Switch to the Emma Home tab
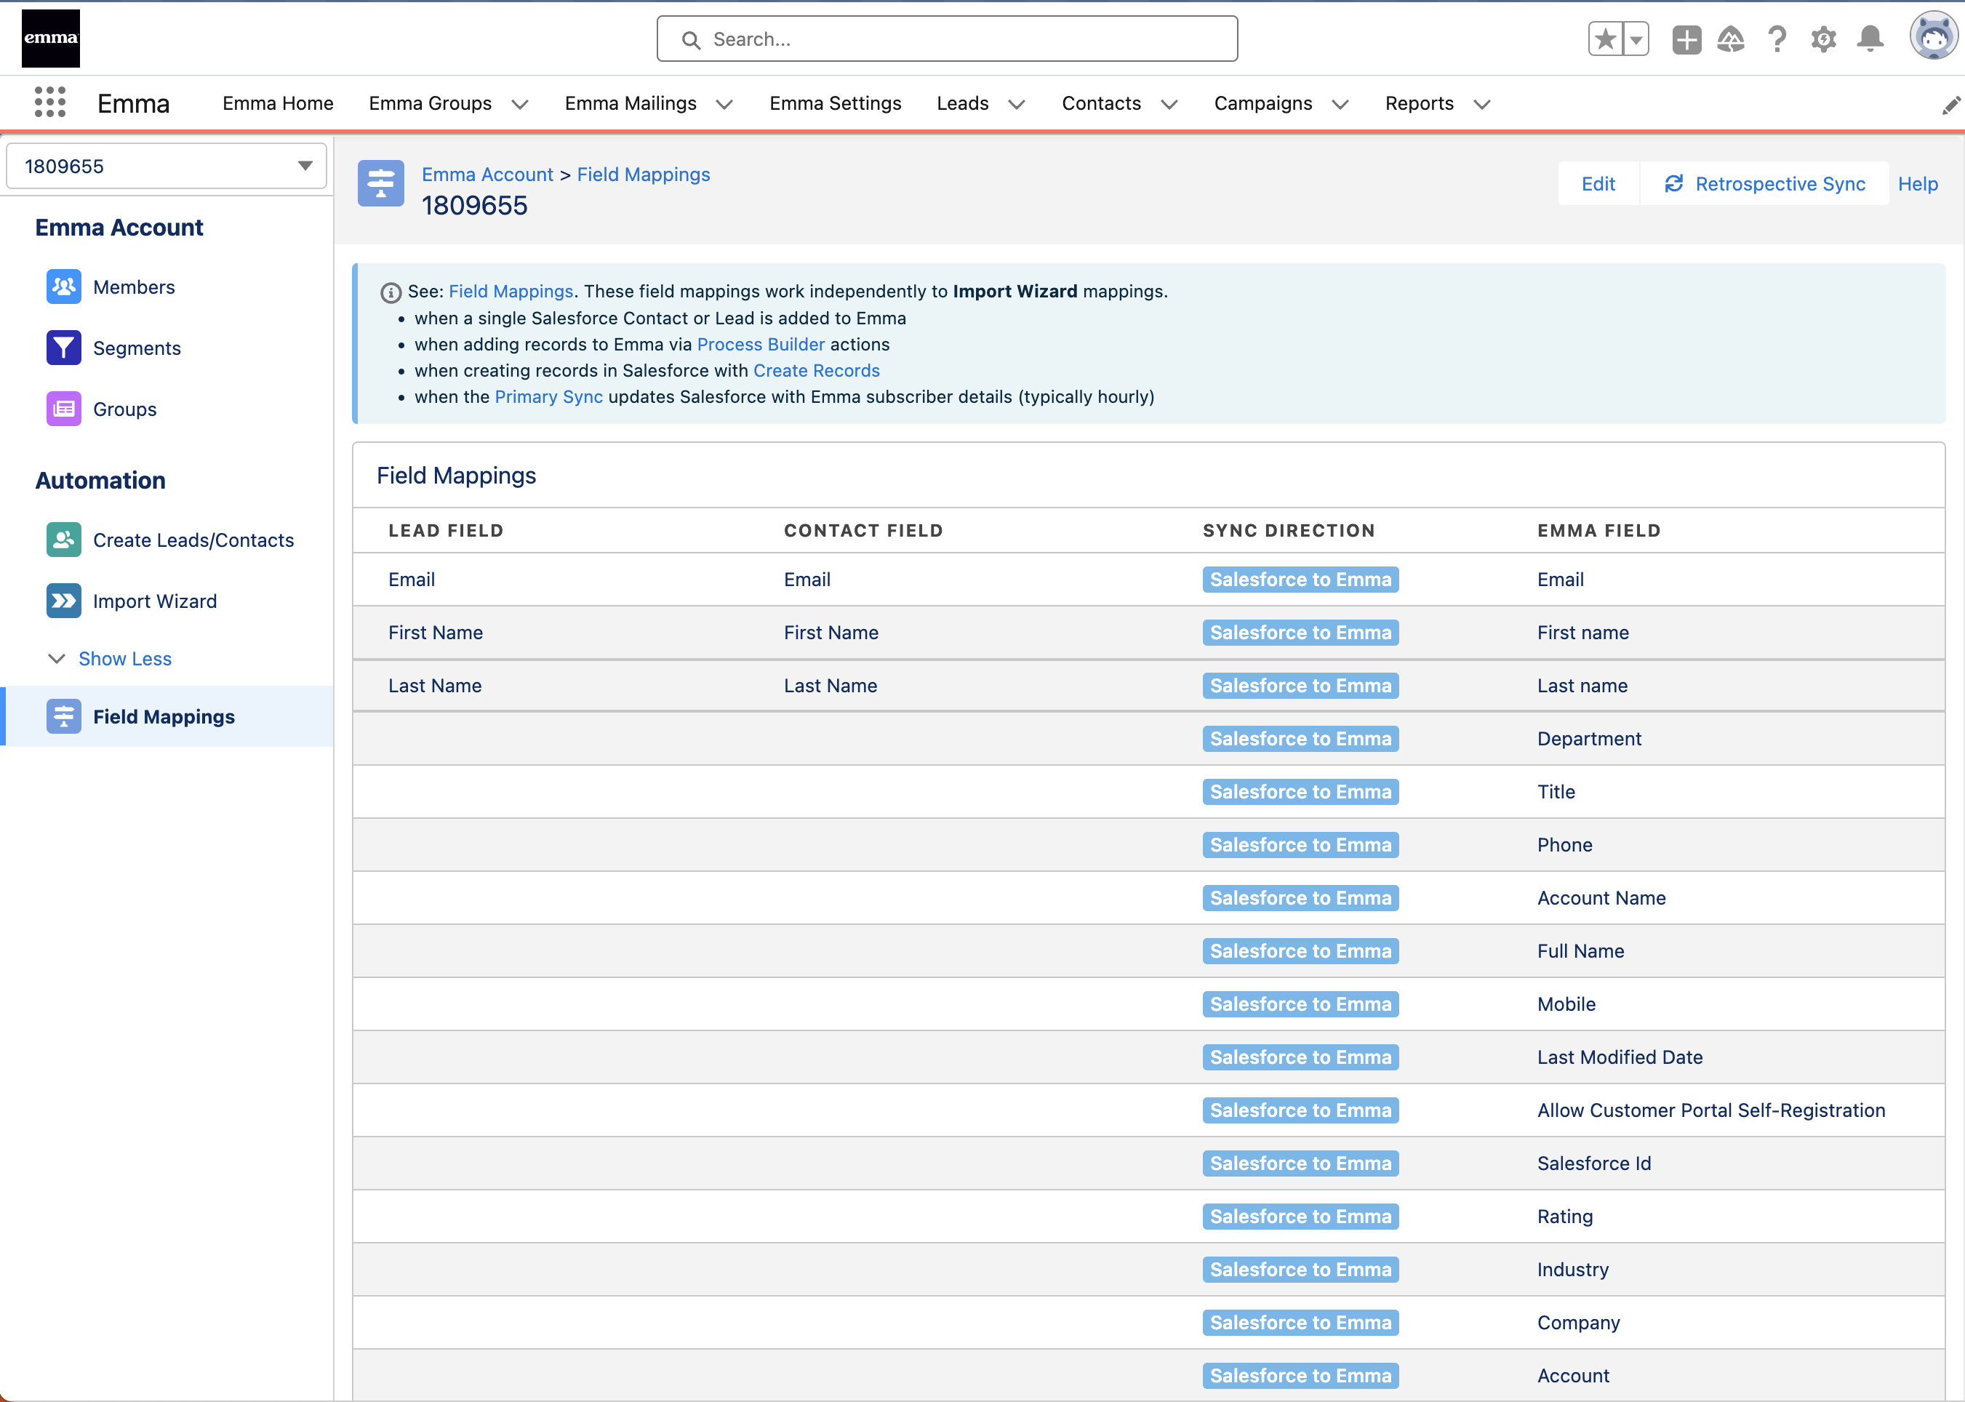Image resolution: width=1965 pixels, height=1402 pixels. (277, 103)
